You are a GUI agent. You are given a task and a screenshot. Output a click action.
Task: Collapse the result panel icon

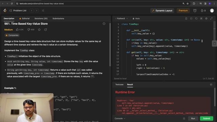point(211,84)
